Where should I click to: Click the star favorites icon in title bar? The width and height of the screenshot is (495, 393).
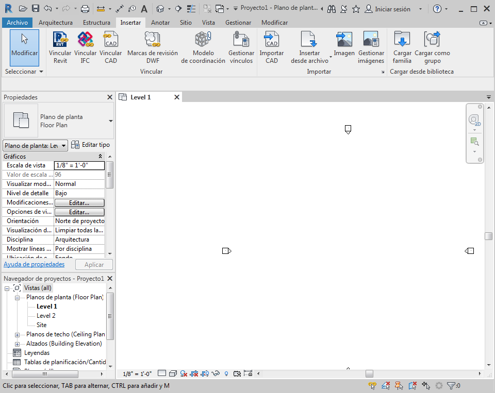coord(356,9)
